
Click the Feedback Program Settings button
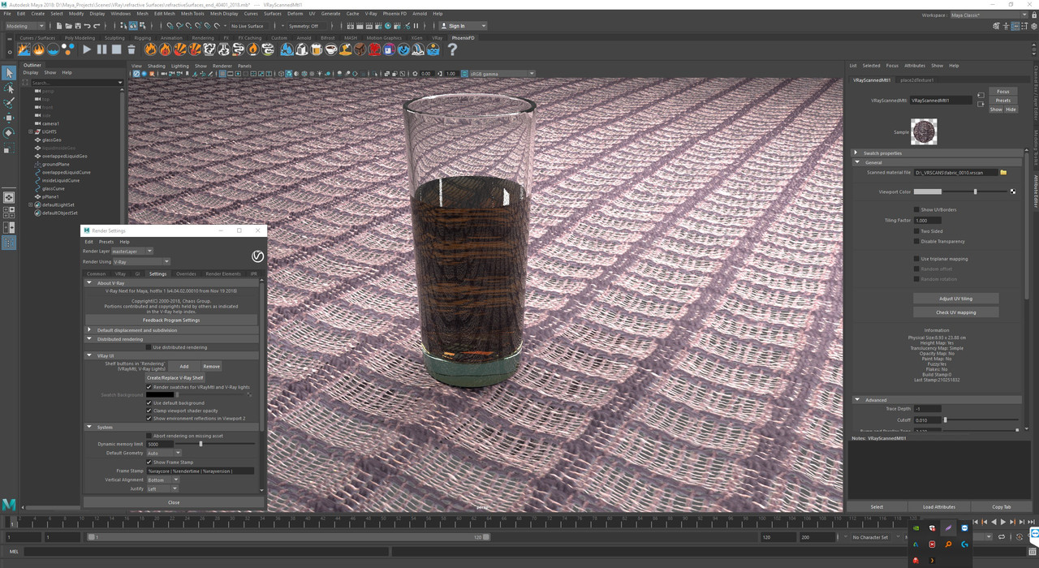[171, 320]
